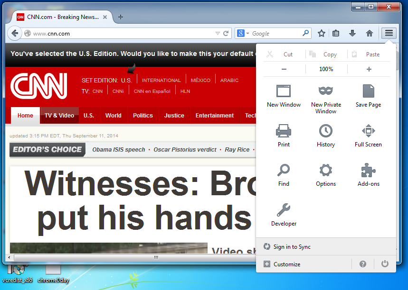Image resolution: width=408 pixels, height=290 pixels.
Task: Open the Google search engine dropdown
Action: [243, 33]
